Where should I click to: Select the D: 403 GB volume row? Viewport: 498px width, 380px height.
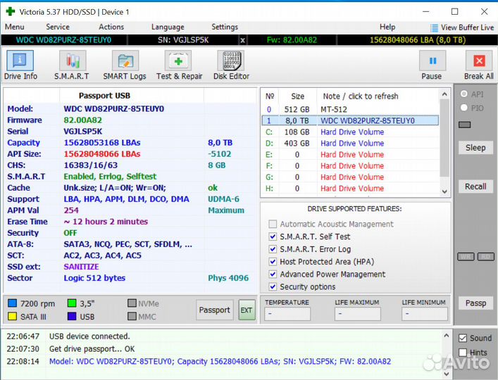tap(350, 144)
